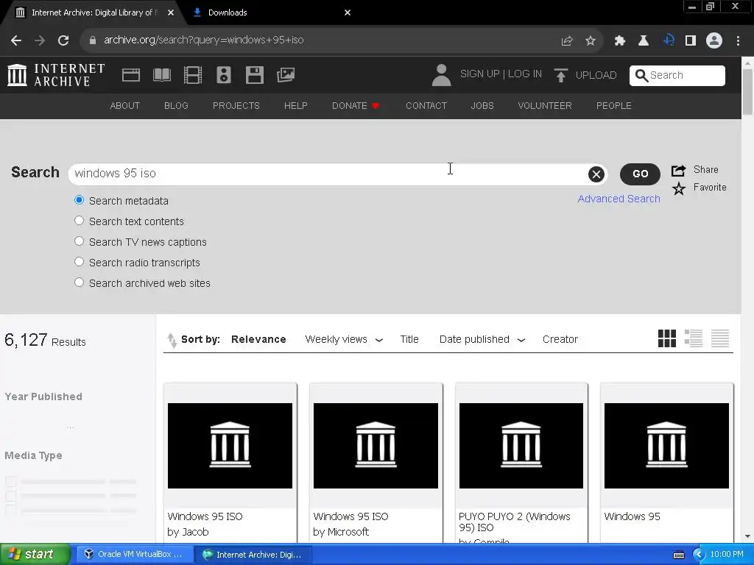Switch to detailed list view
Viewport: 754px width, 565px height.
(x=694, y=338)
